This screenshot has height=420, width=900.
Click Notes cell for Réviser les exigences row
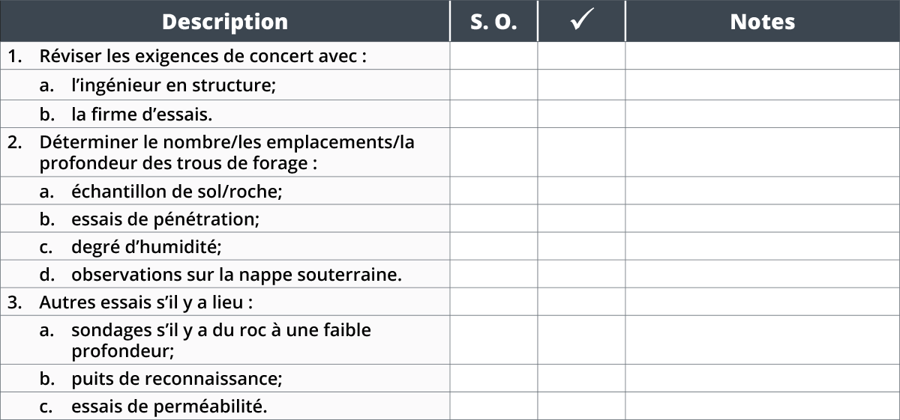pos(763,56)
